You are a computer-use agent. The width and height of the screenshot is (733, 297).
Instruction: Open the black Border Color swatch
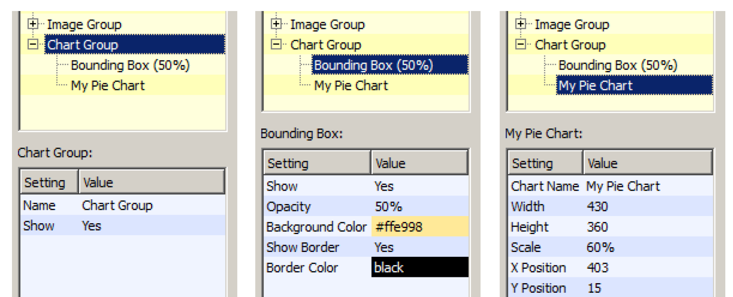[419, 267]
